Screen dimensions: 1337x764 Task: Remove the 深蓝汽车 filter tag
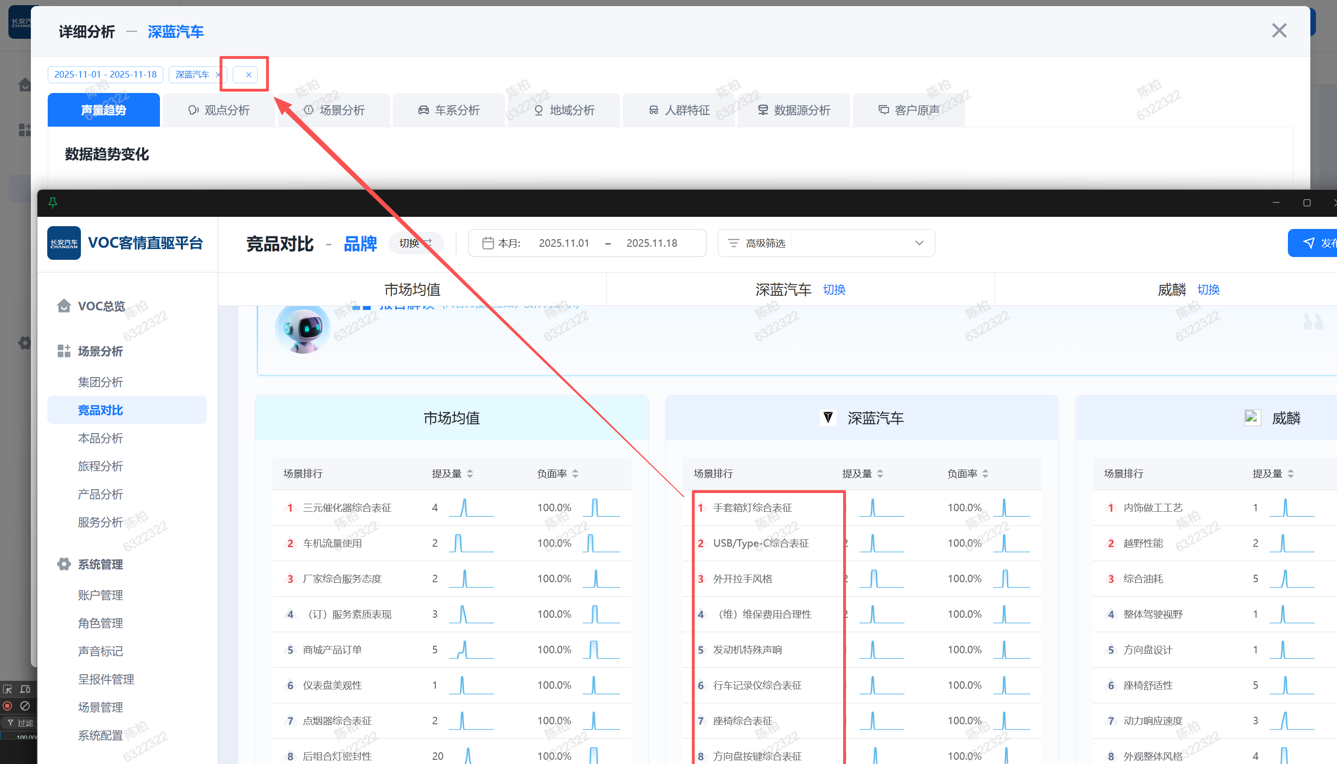pyautogui.click(x=218, y=74)
